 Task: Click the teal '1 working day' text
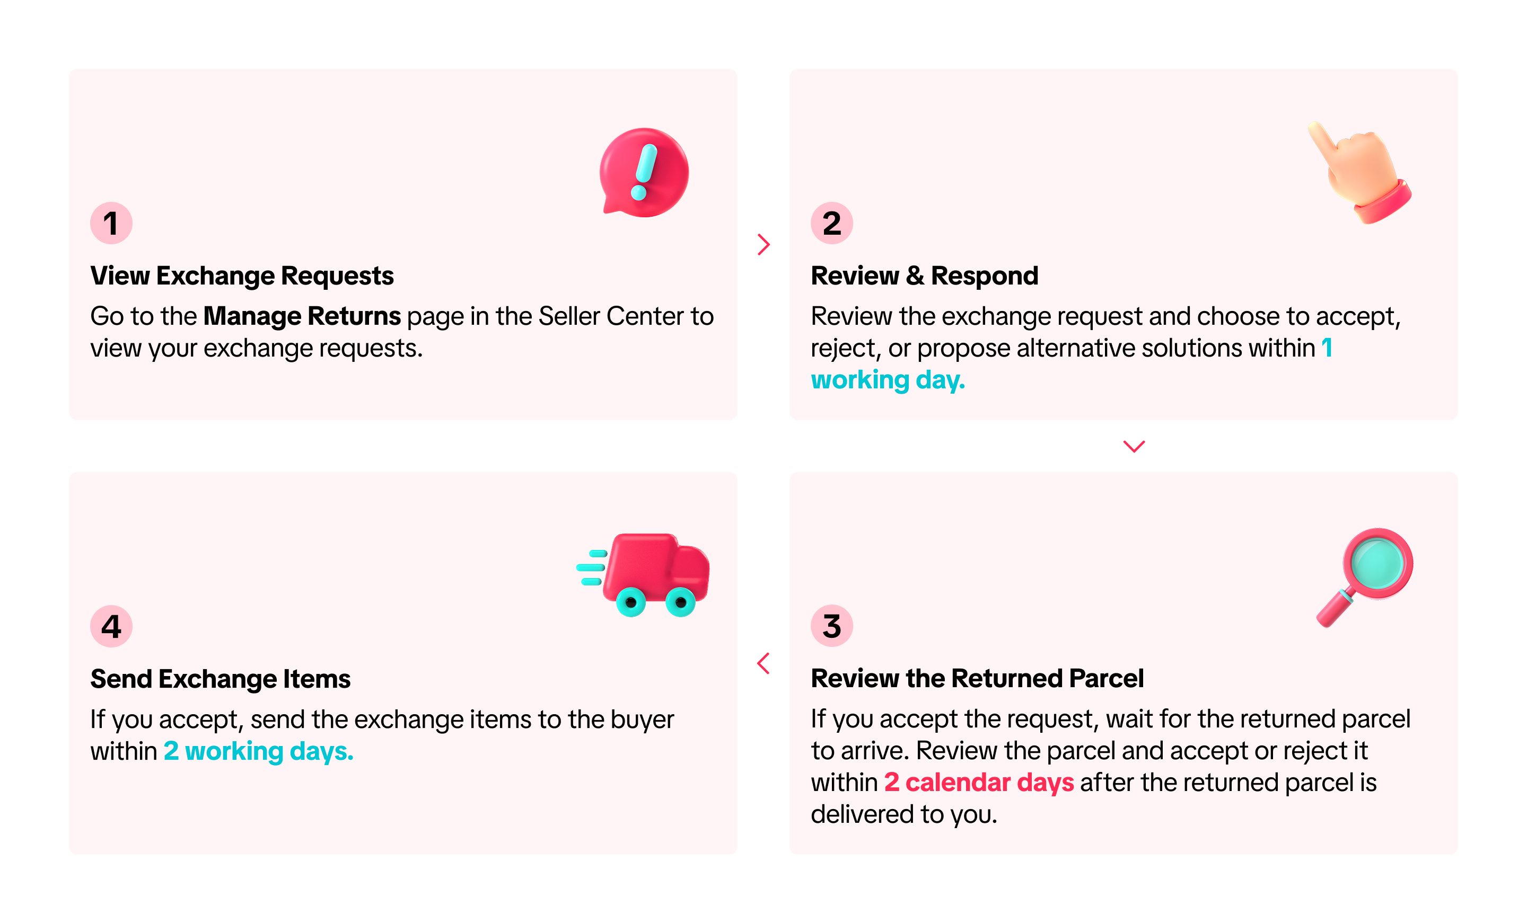point(888,380)
